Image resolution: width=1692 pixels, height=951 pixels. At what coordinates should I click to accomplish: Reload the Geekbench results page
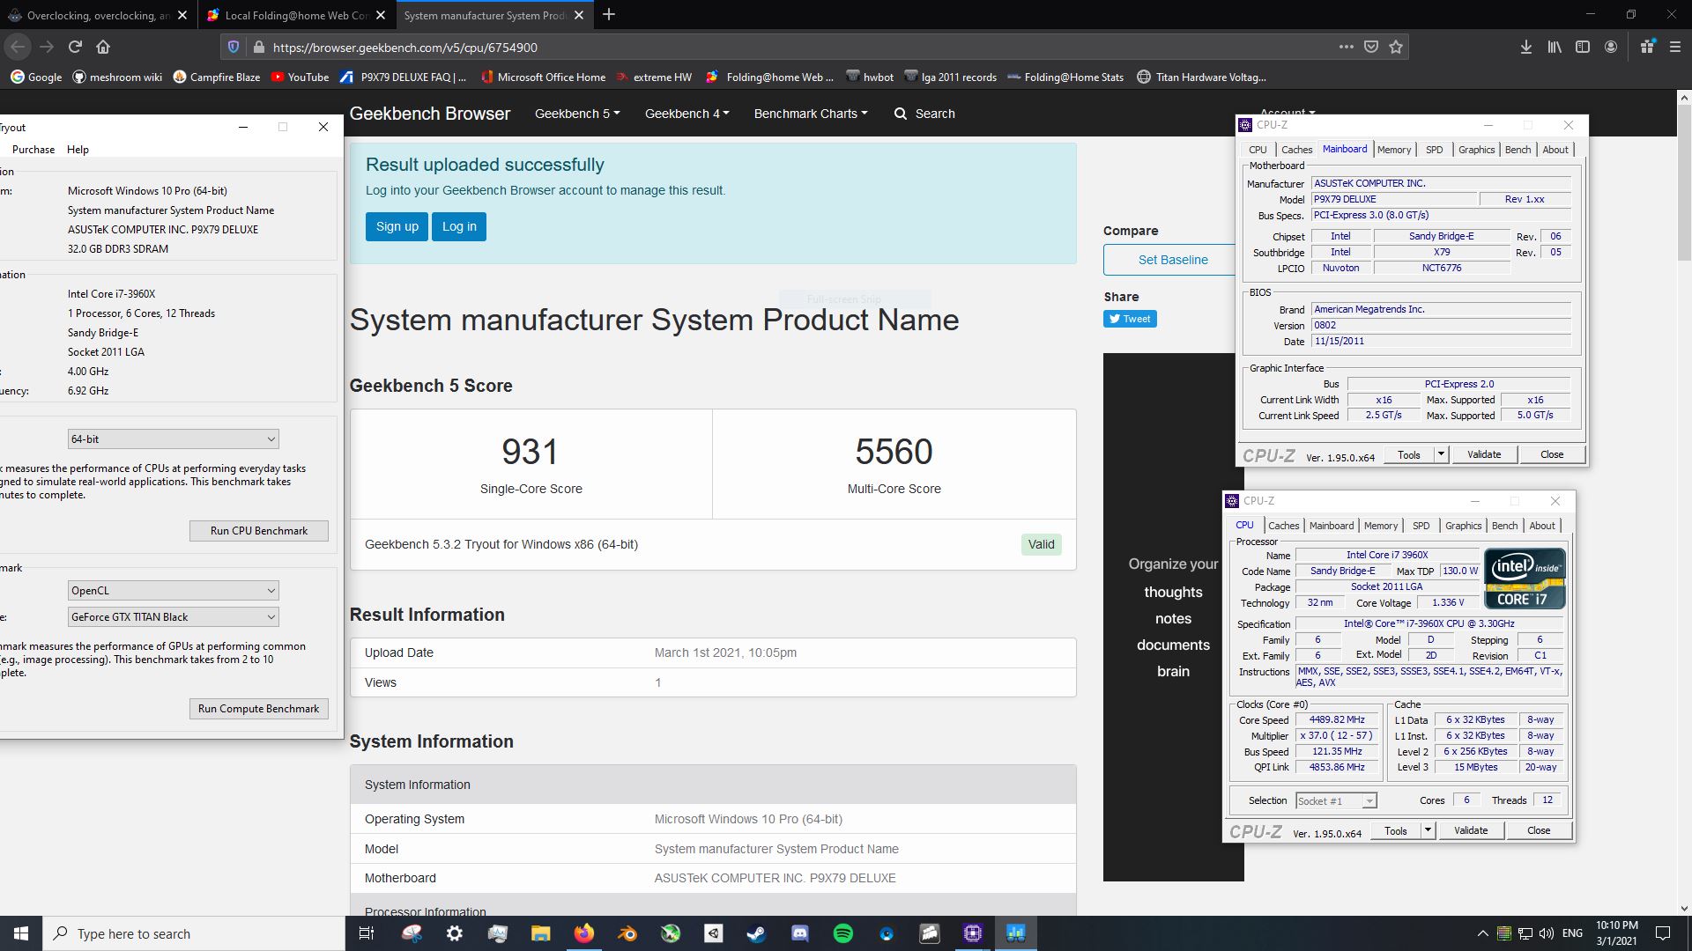(x=75, y=47)
